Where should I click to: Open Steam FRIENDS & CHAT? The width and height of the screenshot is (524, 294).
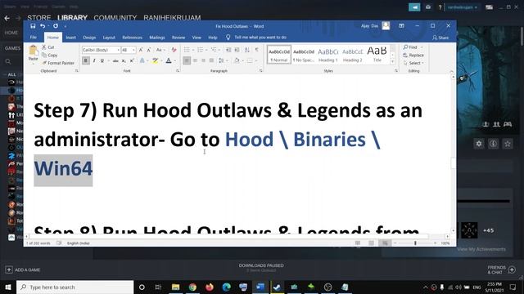(501, 269)
